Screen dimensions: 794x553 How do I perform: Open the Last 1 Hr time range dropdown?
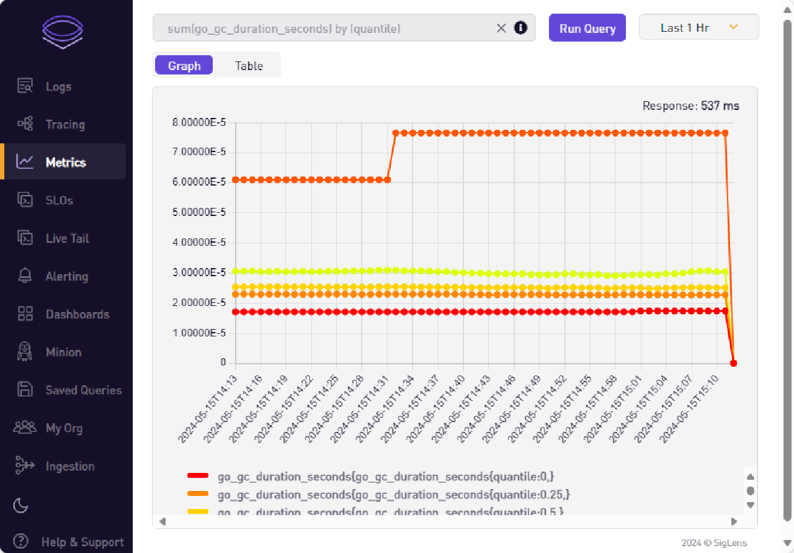click(698, 27)
